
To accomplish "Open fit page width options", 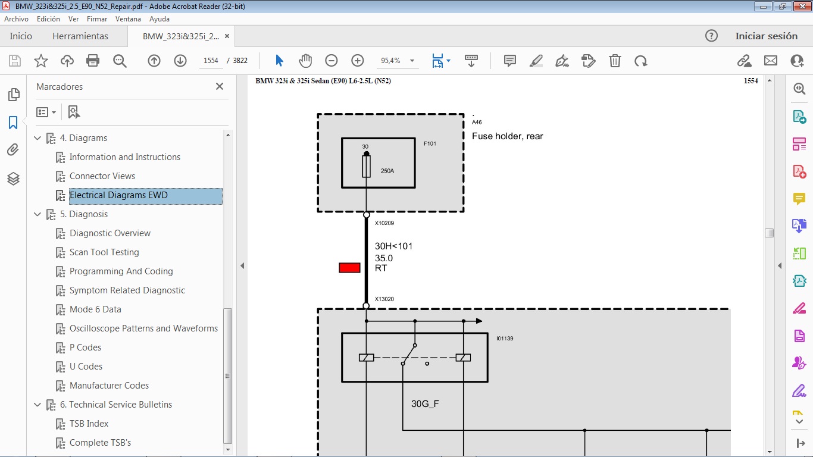I will (441, 61).
